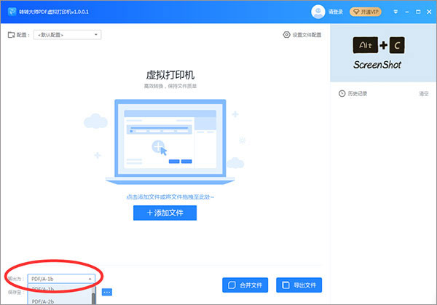Image resolution: width=437 pixels, height=305 pixels.
Task: Click the 导出文件 export files button
Action: pyautogui.click(x=299, y=285)
